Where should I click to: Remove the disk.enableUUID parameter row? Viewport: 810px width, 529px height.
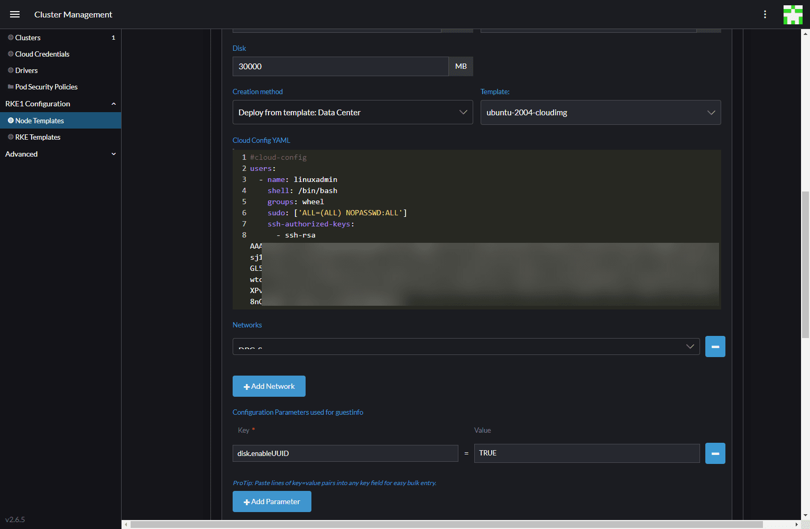[x=715, y=453]
